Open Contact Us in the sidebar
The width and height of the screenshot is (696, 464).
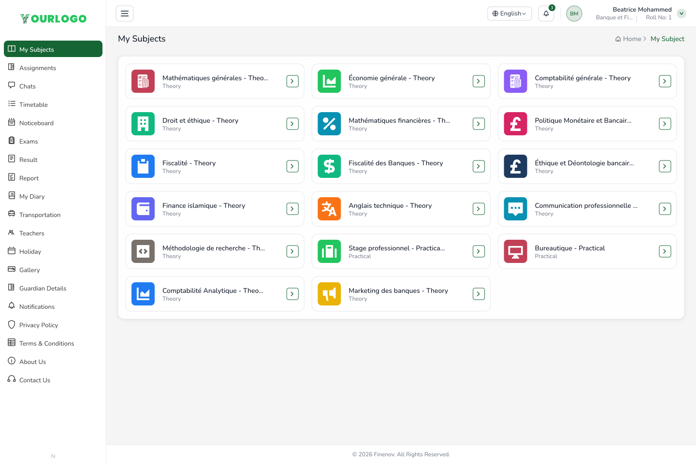tap(53, 380)
